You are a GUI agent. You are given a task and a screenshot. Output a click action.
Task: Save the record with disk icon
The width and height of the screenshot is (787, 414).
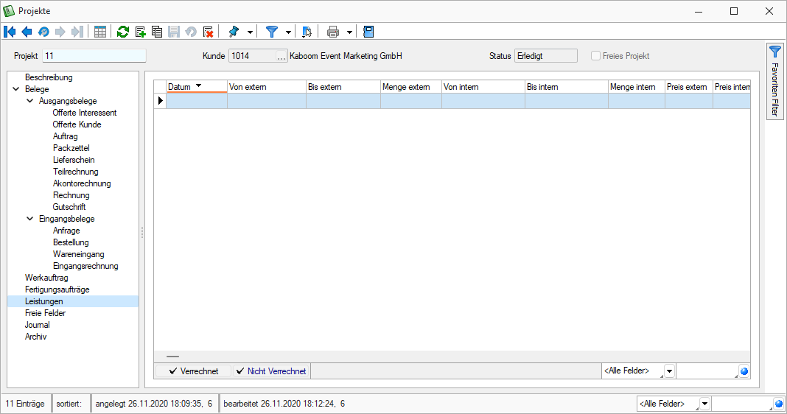point(174,32)
